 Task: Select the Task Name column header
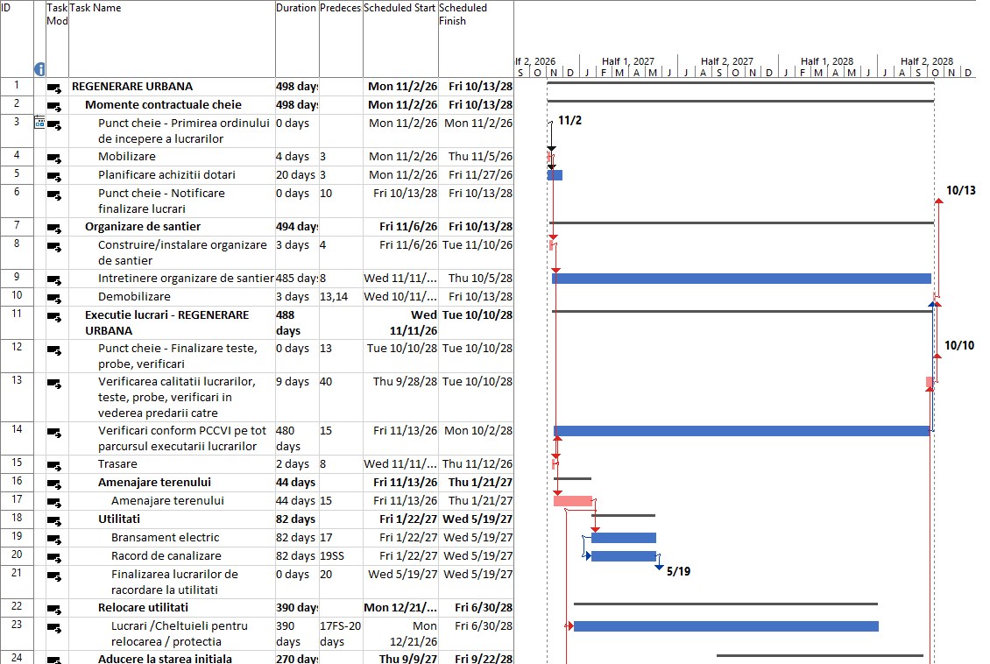coord(172,39)
